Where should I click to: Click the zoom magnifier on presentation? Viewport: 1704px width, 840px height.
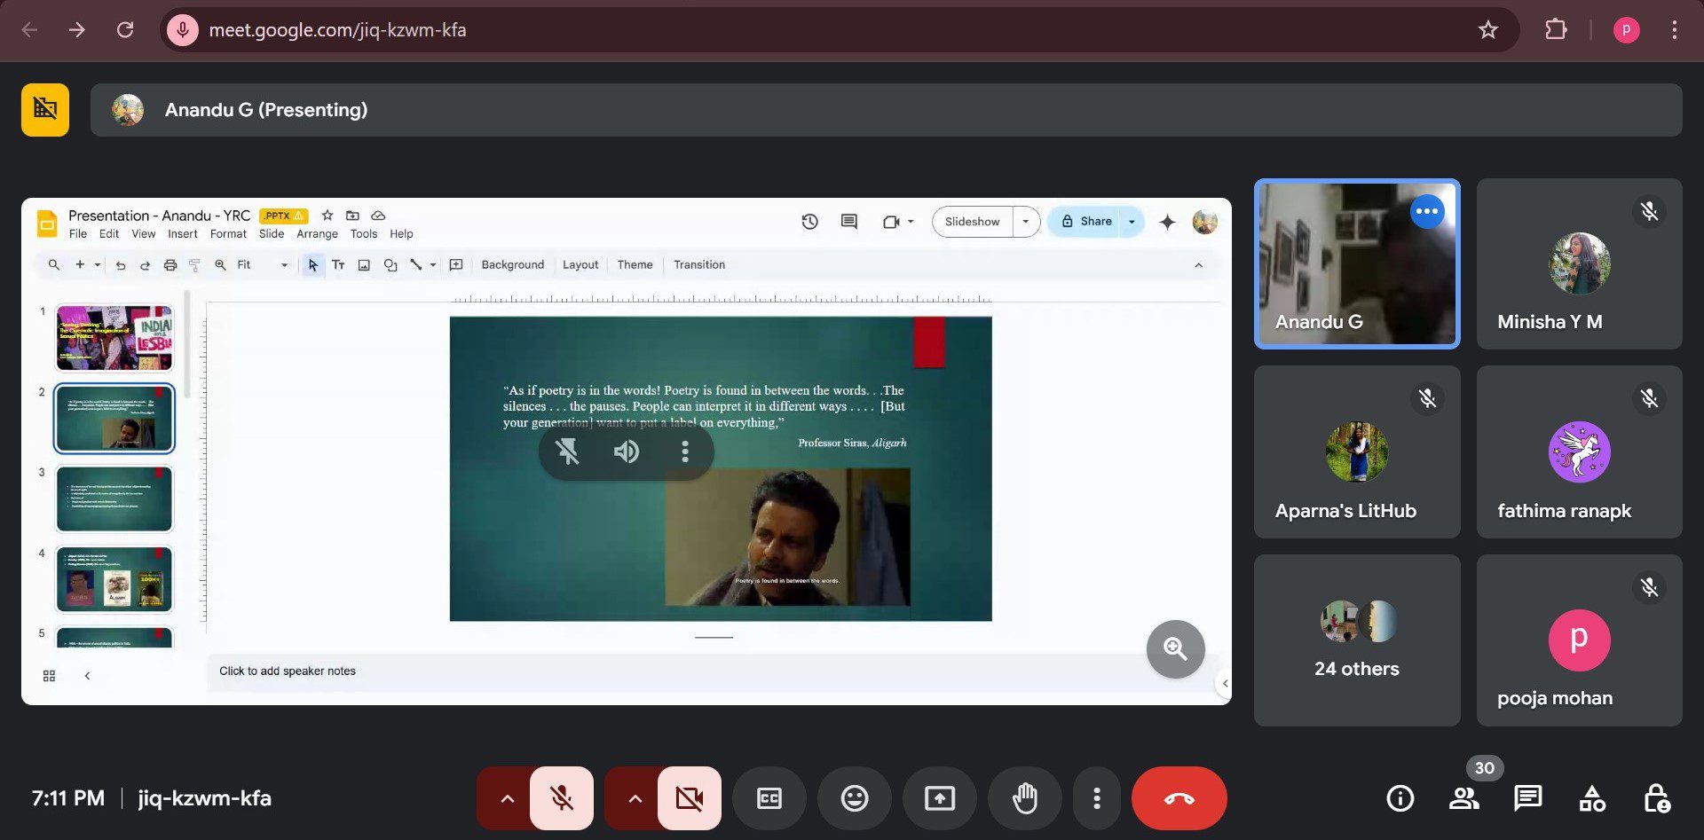[1175, 648]
